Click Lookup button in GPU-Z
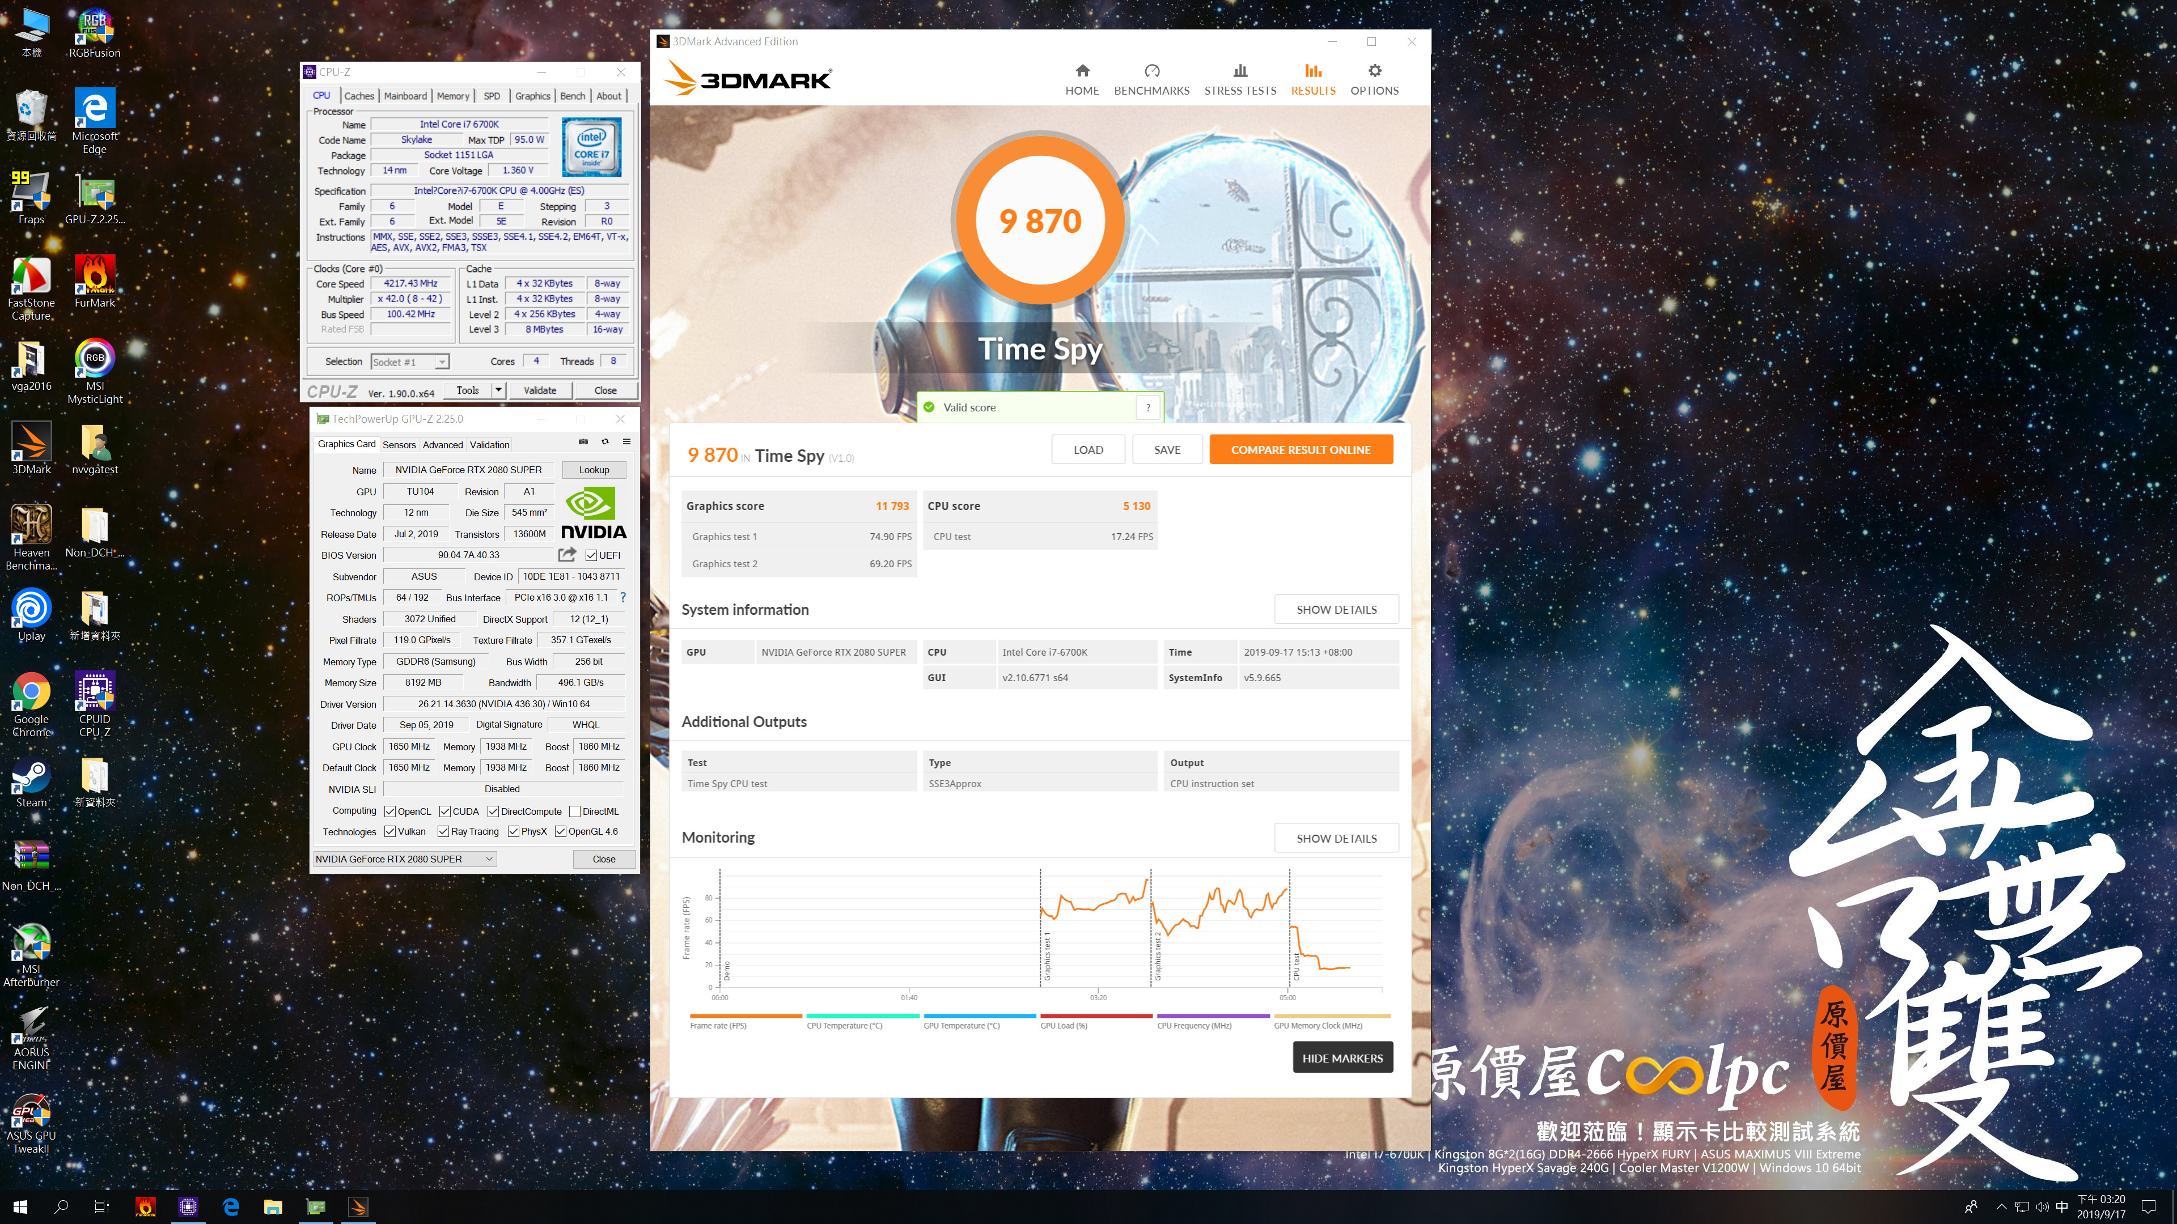Viewport: 2177px width, 1224px height. pyautogui.click(x=593, y=470)
